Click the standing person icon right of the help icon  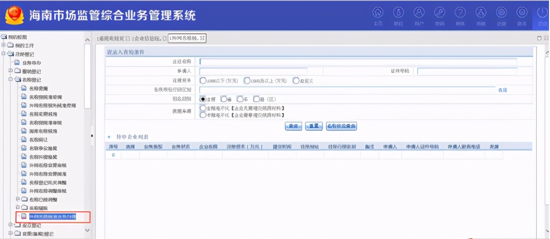click(481, 12)
